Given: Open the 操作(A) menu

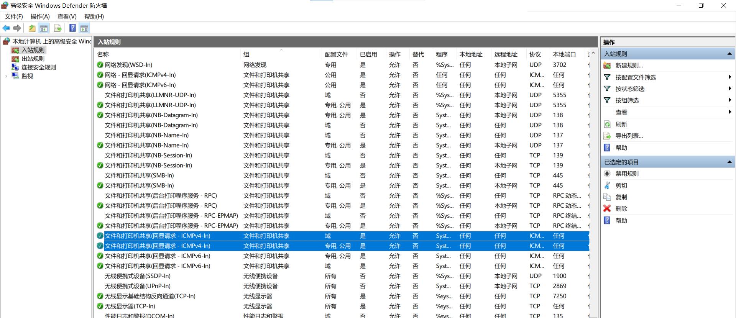Looking at the screenshot, I should (x=40, y=16).
